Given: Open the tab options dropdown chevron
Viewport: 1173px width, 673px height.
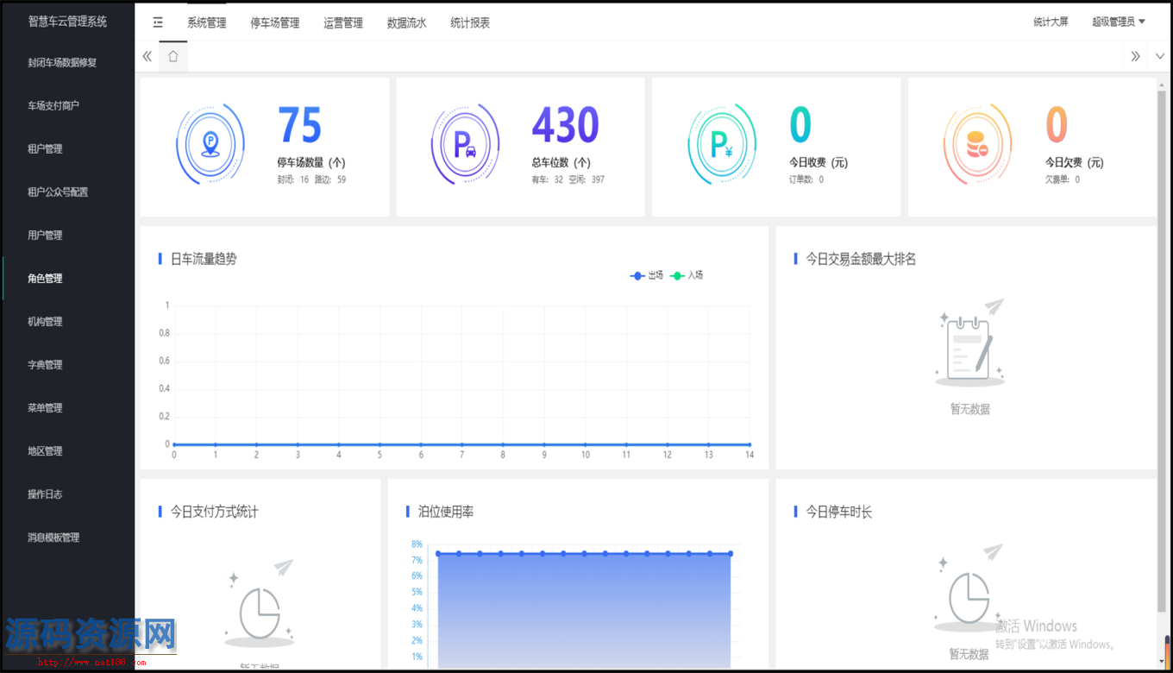Looking at the screenshot, I should coord(1159,57).
